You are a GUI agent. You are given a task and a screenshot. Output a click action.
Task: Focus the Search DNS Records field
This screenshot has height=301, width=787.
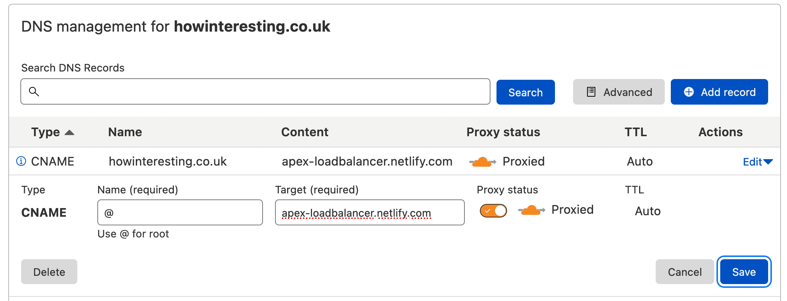260,91
